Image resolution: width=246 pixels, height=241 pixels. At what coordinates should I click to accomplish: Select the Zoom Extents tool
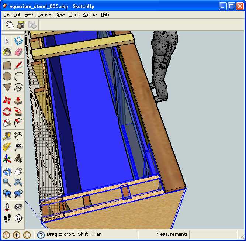point(18,183)
